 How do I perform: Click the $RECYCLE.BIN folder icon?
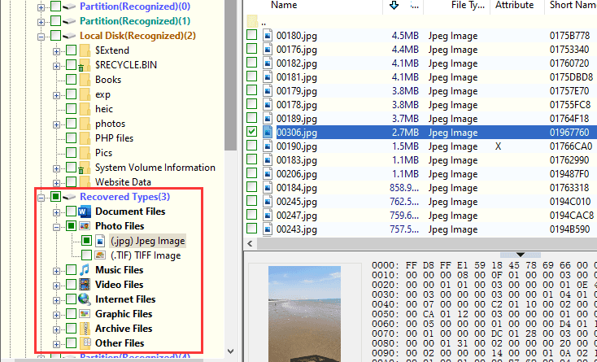click(85, 65)
